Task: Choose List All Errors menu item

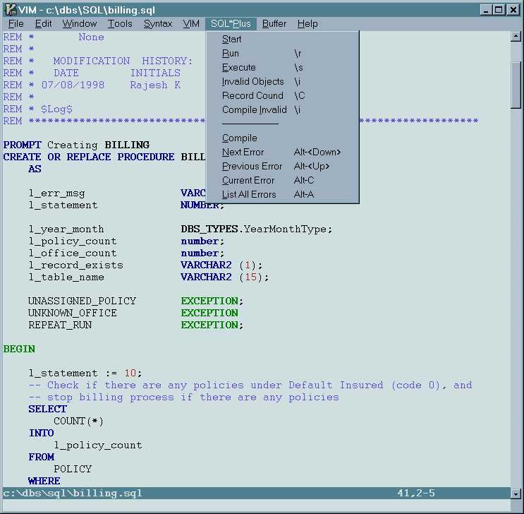Action: click(x=249, y=194)
